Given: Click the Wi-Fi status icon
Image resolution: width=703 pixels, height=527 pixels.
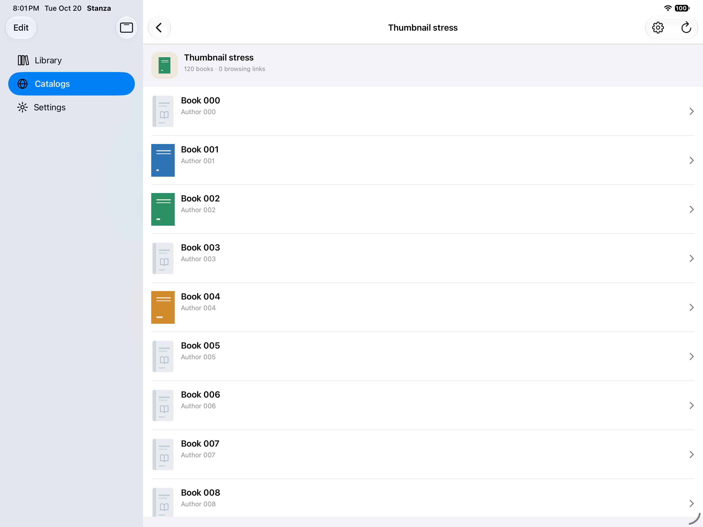Looking at the screenshot, I should click(x=668, y=8).
